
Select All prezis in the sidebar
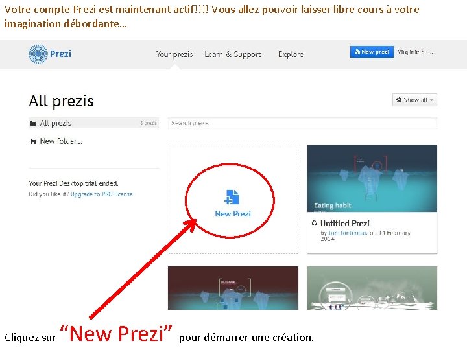[93, 123]
